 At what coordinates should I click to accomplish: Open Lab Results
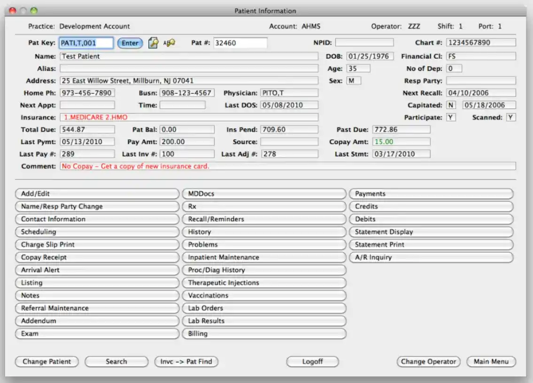(263, 321)
